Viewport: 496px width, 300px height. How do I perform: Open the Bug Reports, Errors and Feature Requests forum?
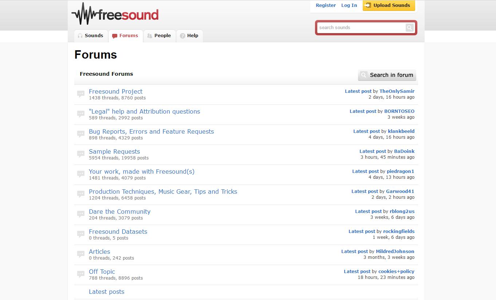tap(151, 131)
